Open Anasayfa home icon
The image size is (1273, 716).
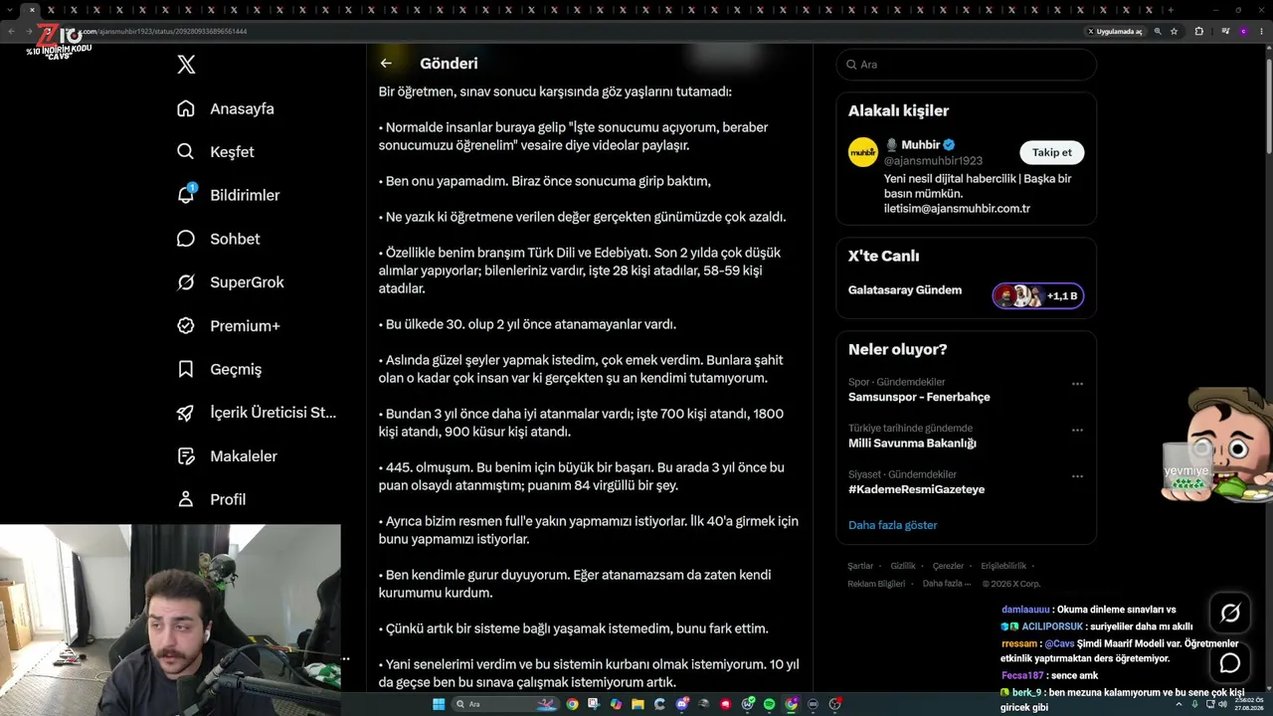point(186,108)
